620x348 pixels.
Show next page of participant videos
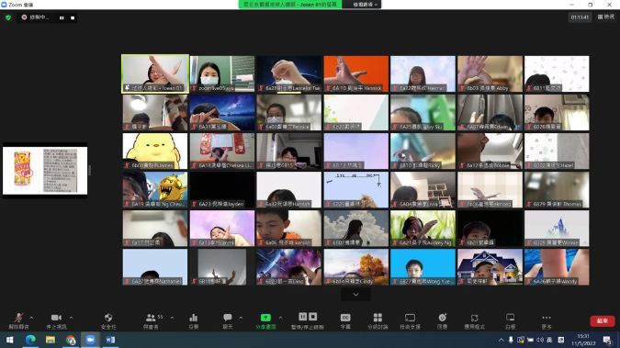(355, 294)
